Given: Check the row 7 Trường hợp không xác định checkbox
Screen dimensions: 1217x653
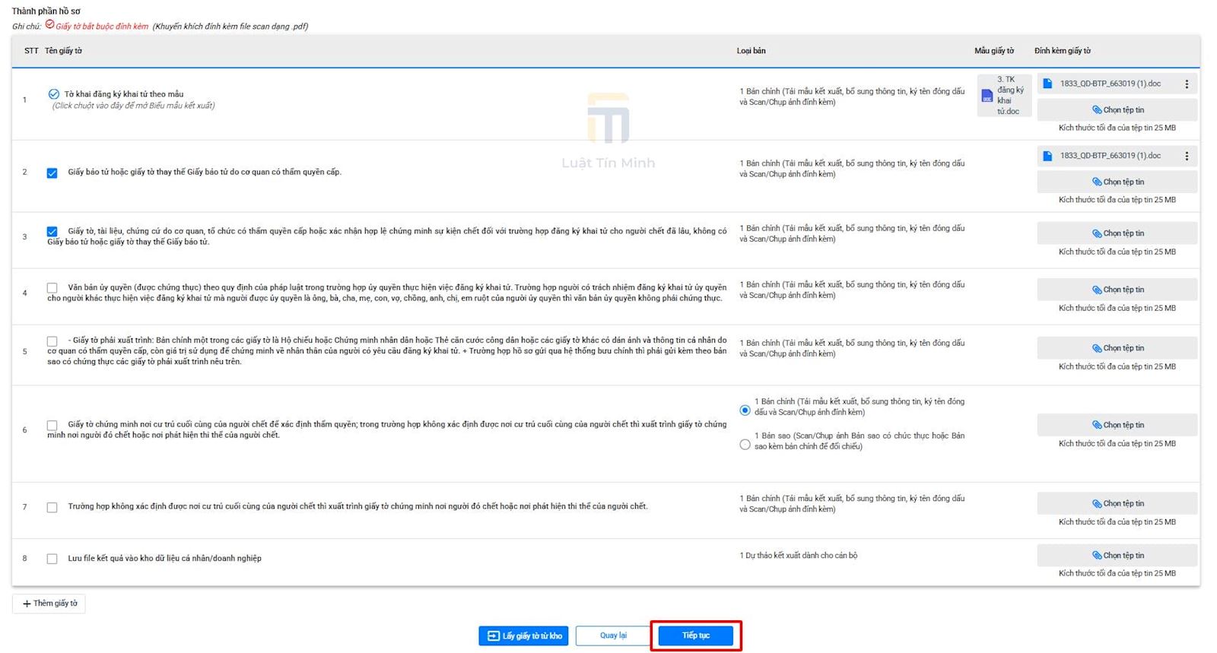Looking at the screenshot, I should (52, 508).
